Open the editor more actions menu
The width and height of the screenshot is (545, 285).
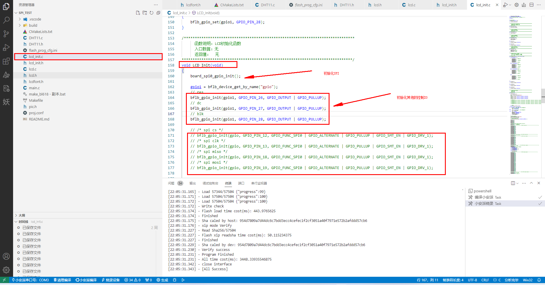tap(539, 5)
